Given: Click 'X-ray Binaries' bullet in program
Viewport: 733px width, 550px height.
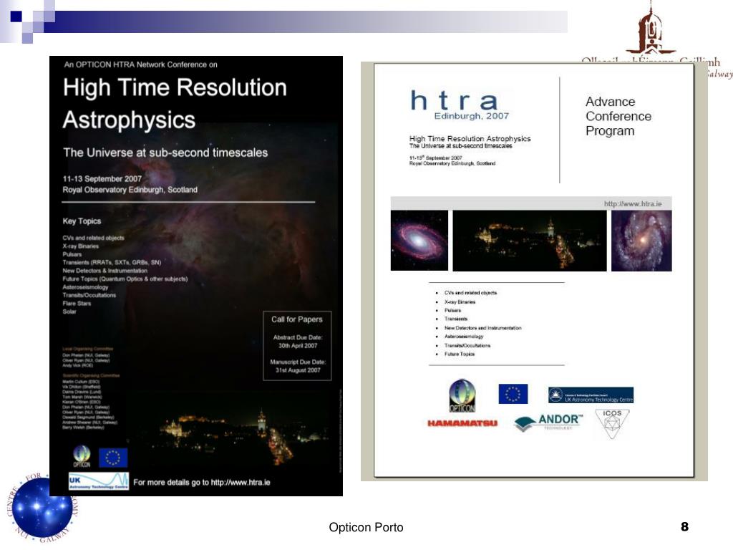Looking at the screenshot, I should click(x=460, y=301).
